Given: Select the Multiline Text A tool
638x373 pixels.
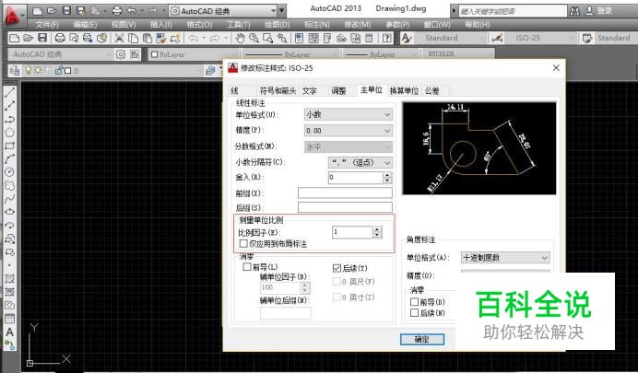Looking at the screenshot, I should click(x=9, y=332).
